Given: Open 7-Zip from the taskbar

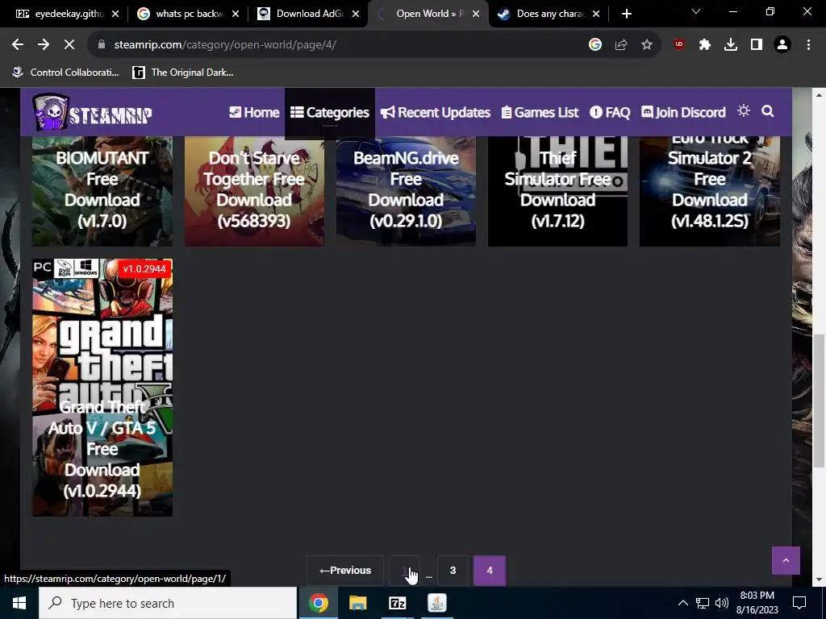Looking at the screenshot, I should [x=397, y=603].
